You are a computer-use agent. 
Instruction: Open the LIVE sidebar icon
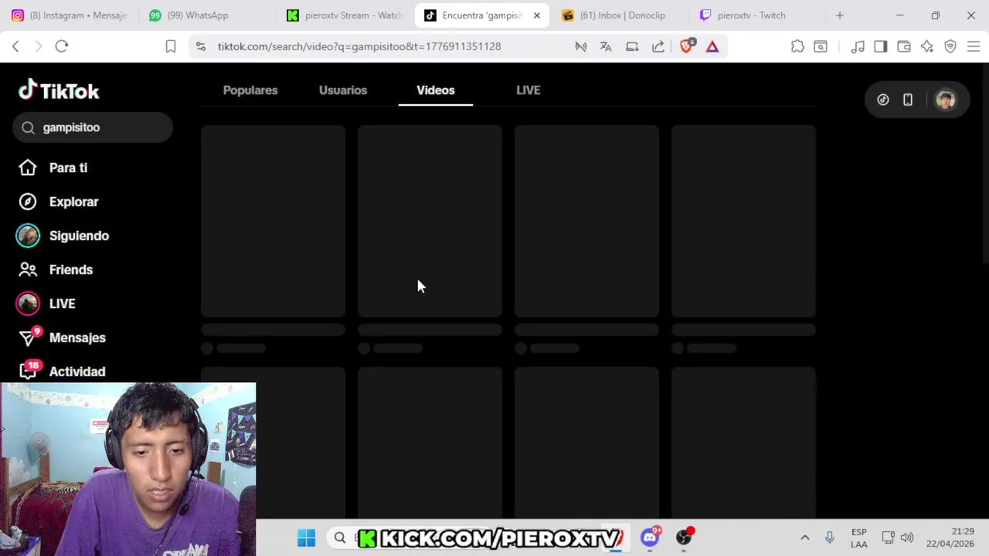click(28, 303)
